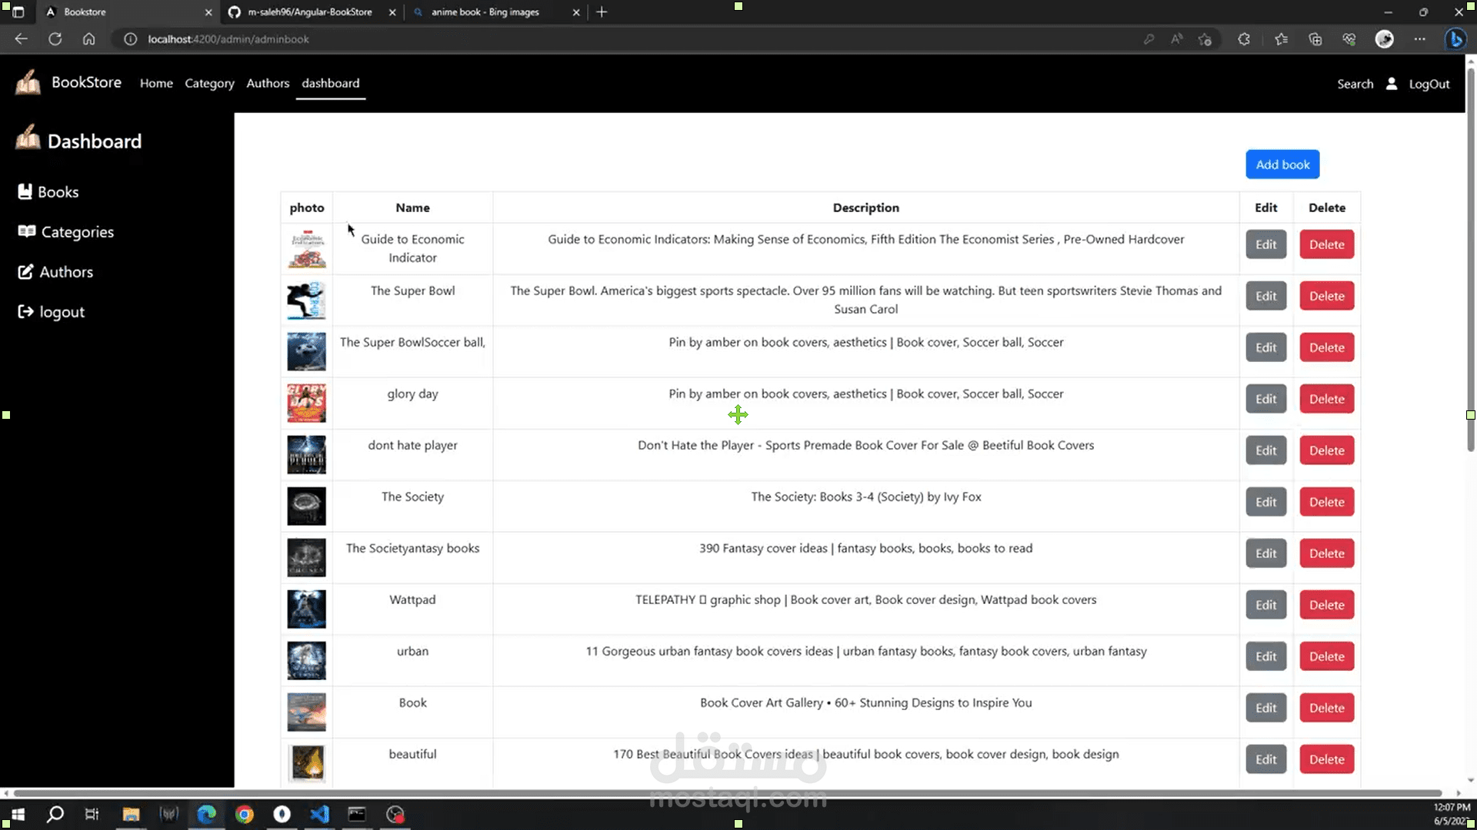Image resolution: width=1477 pixels, height=830 pixels.
Task: Switch to anime book Bing images tab
Action: [x=485, y=12]
